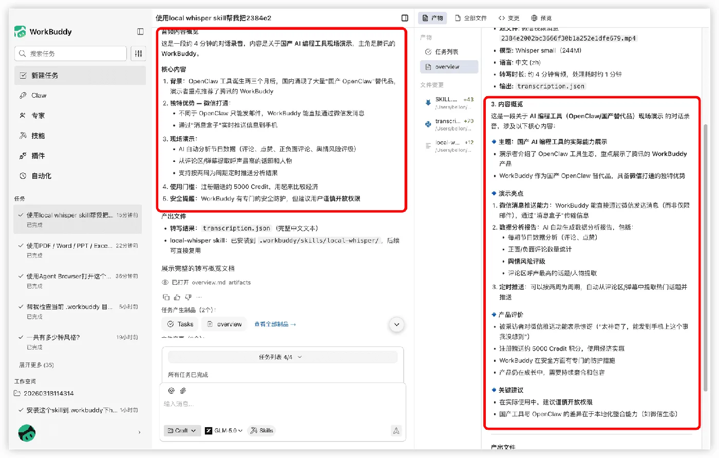Viewport: 719px width, 458px height.
Task: Toggle the right artifacts panel icon
Action: point(405,18)
